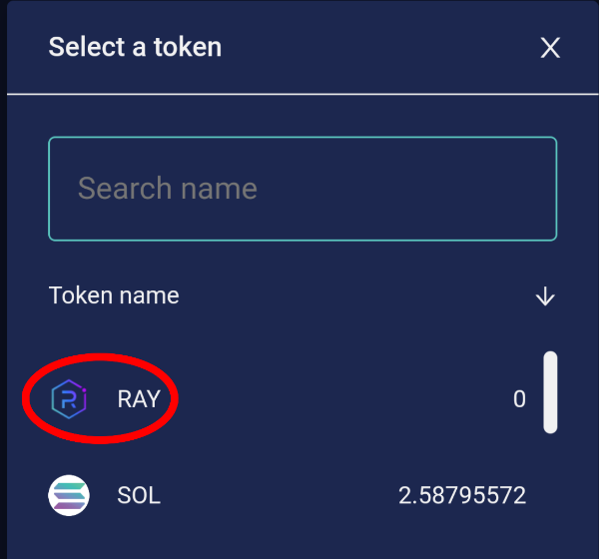Pick Solana by its striped circle icon
Screen dimensions: 599x559
tap(69, 495)
